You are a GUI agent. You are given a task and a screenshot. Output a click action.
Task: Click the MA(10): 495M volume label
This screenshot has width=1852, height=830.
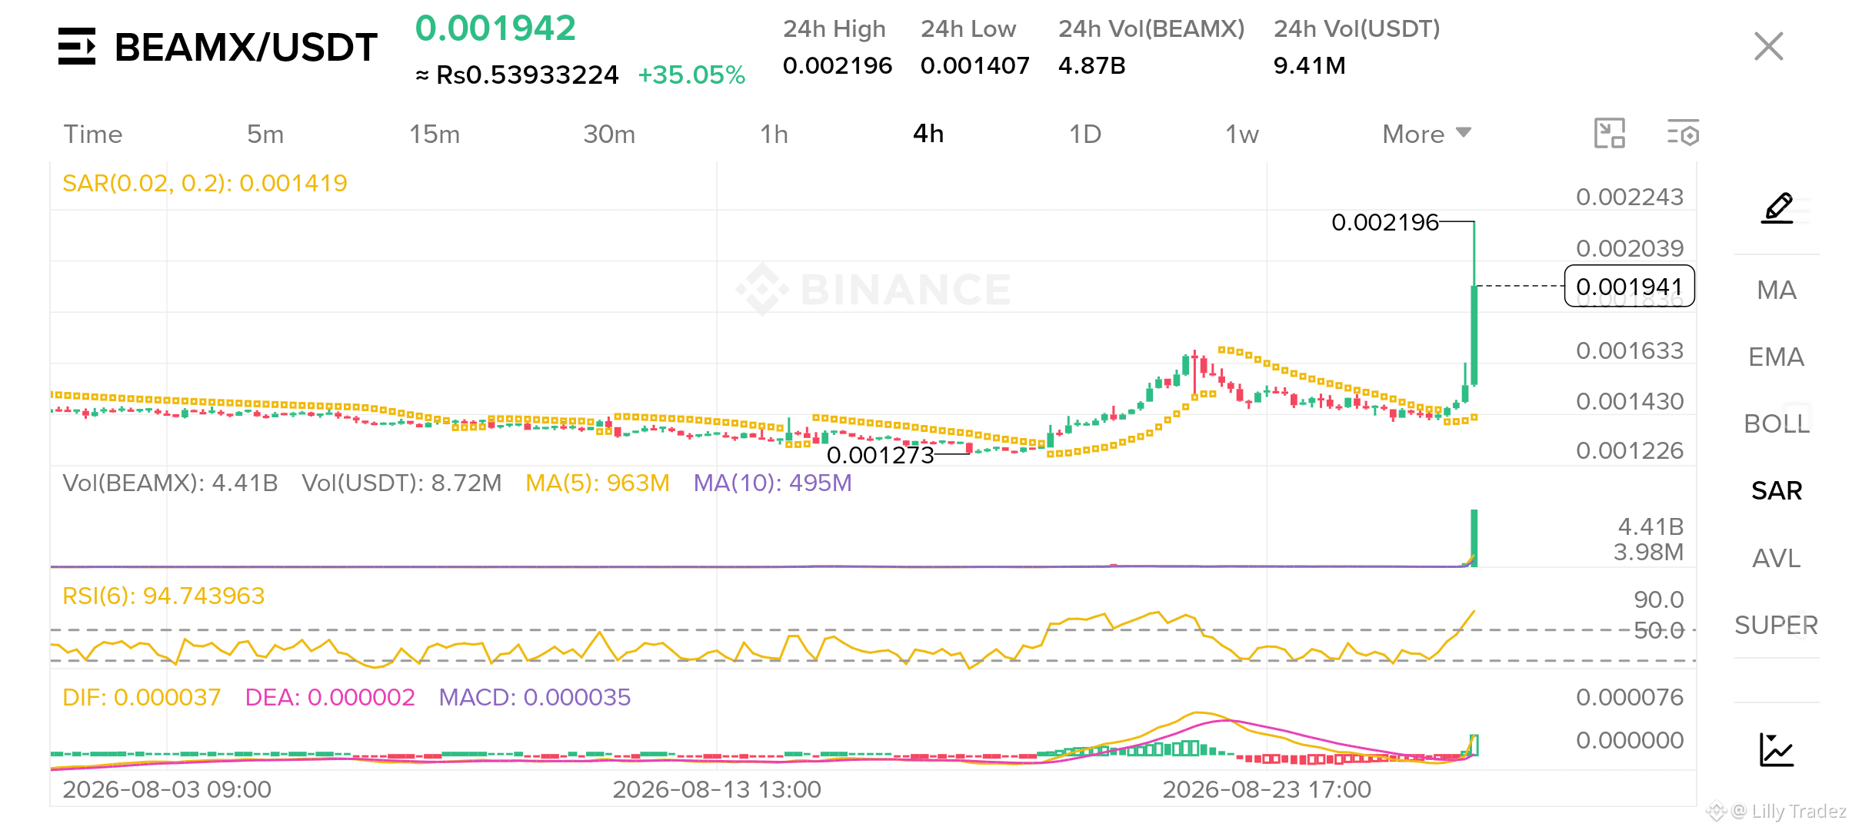(772, 483)
